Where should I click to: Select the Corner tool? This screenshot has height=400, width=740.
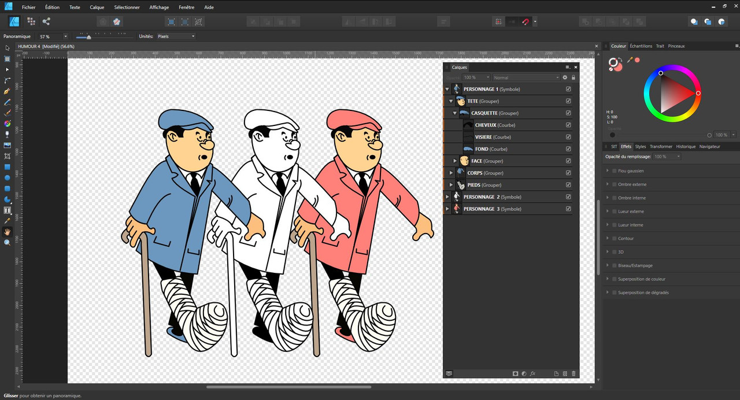8,80
